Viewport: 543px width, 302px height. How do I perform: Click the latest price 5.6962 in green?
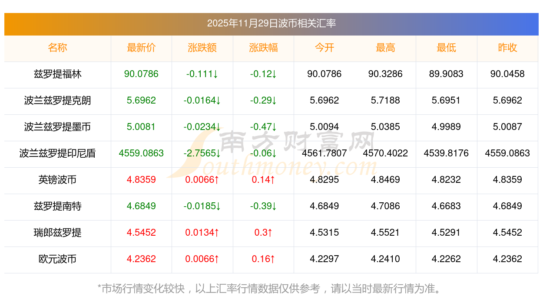(141, 101)
